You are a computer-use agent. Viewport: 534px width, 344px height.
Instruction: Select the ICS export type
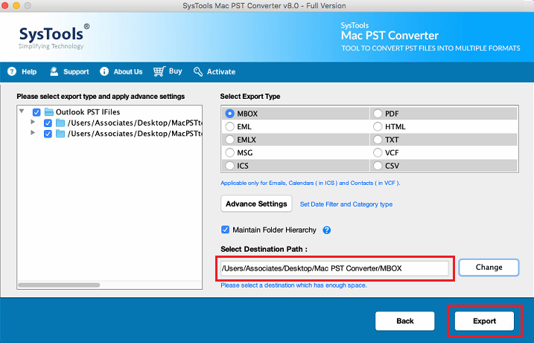(230, 166)
